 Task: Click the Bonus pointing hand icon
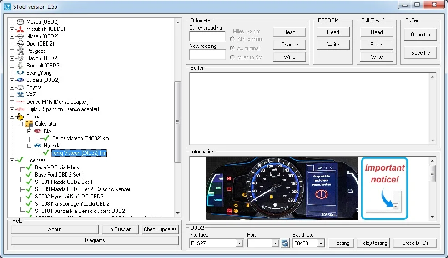20,116
